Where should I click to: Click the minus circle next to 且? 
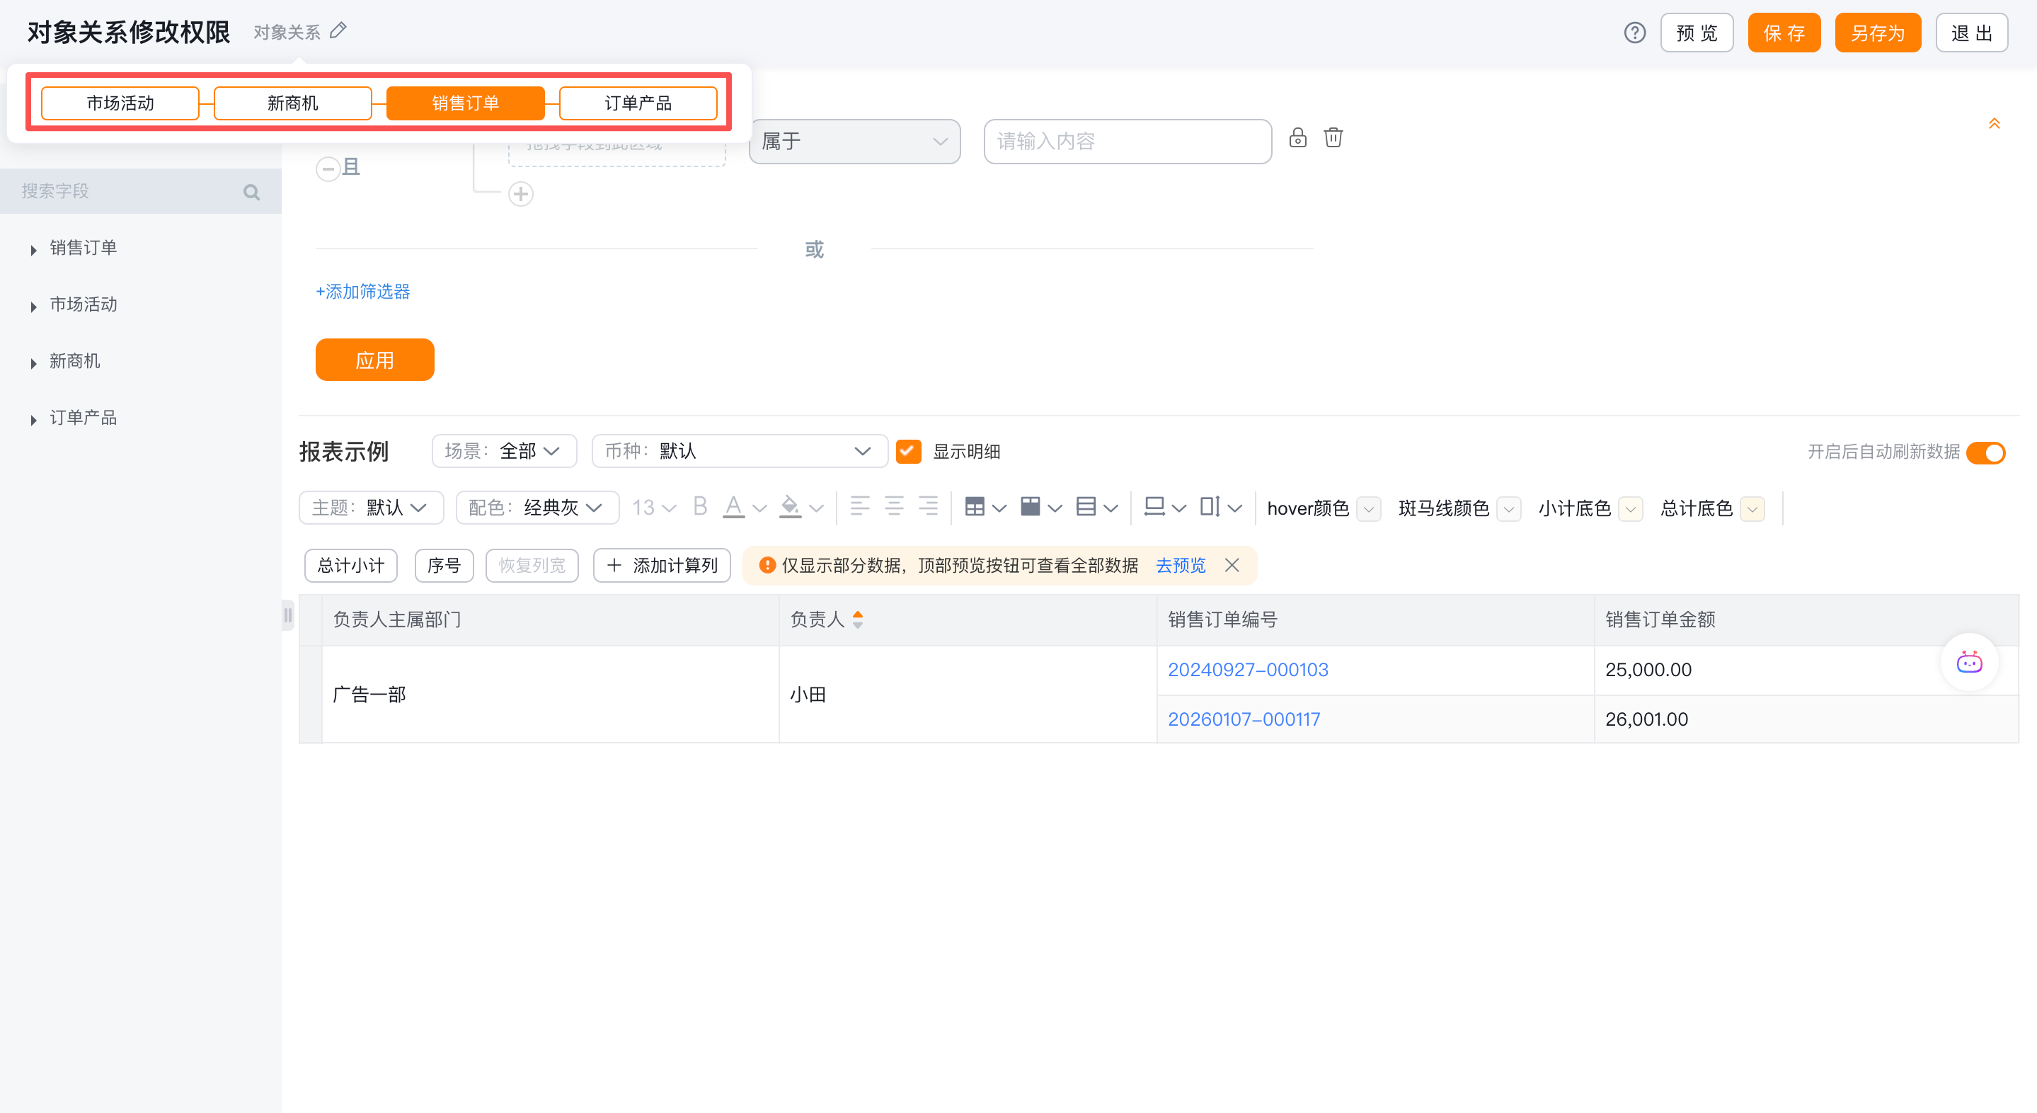point(328,169)
